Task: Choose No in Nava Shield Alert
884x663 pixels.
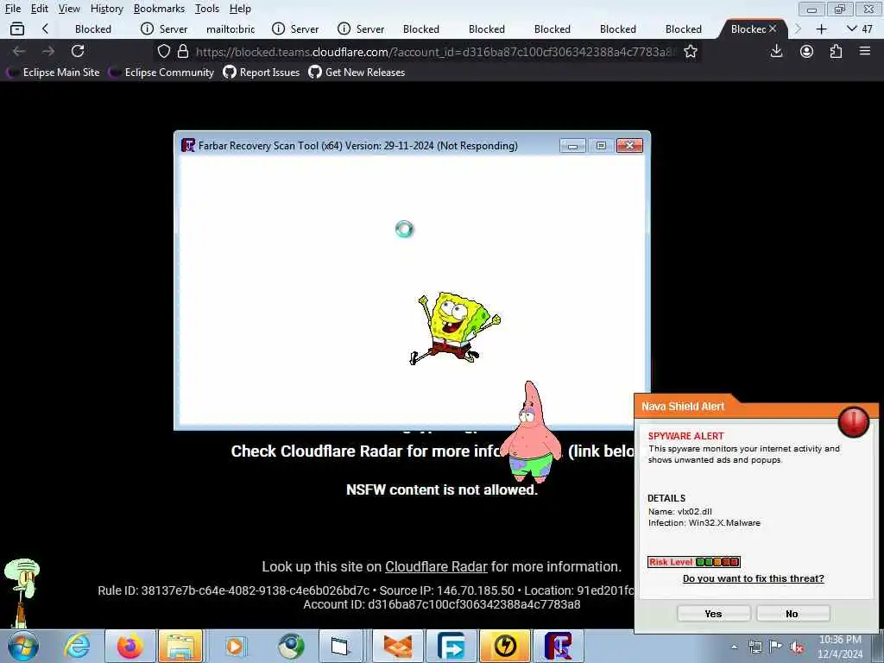Action: click(792, 614)
